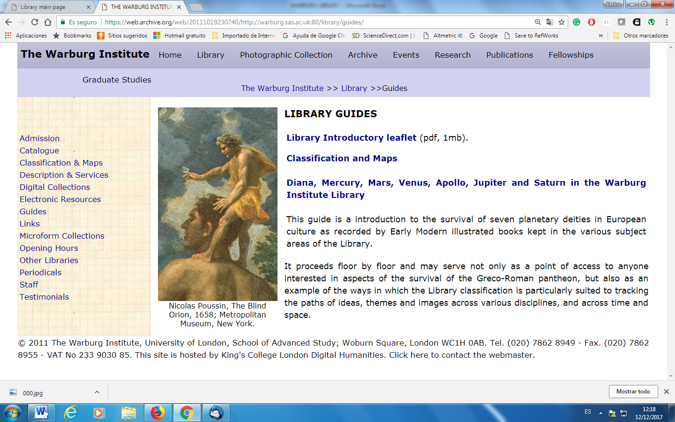Show hidden system tray icons

coord(600,413)
